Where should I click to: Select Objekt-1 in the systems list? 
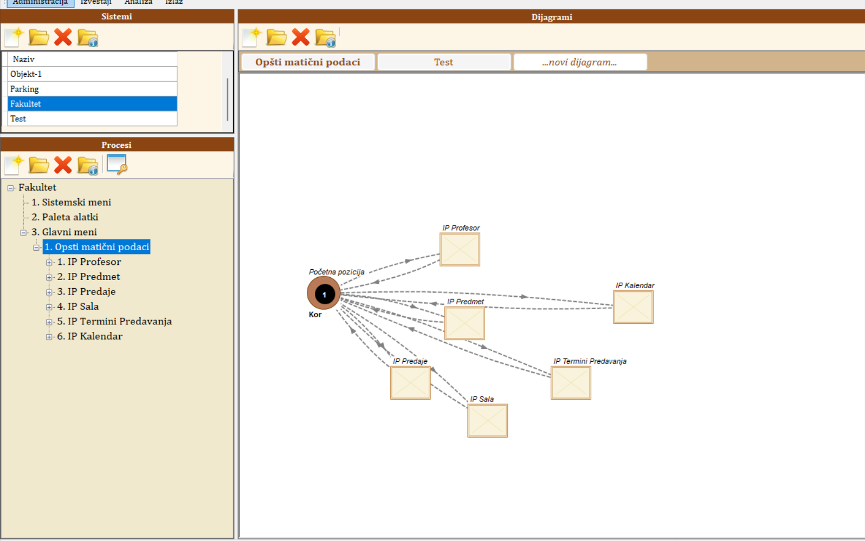(93, 74)
